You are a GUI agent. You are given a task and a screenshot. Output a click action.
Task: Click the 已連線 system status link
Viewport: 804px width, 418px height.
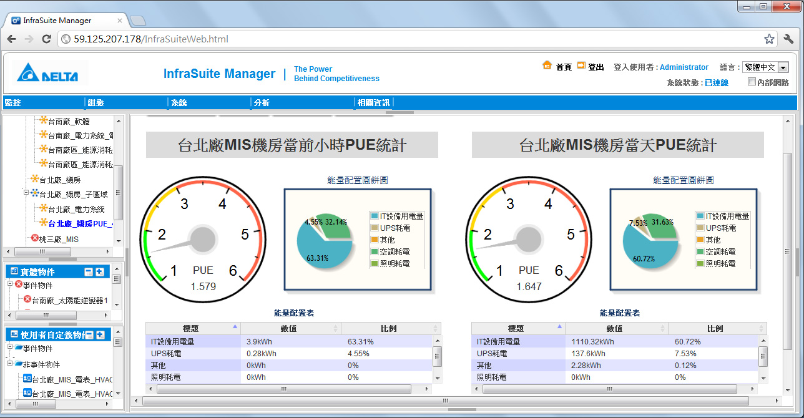717,82
